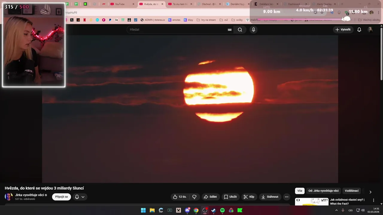Open Vytvořit create menu
383x215 pixels.
coord(343,30)
